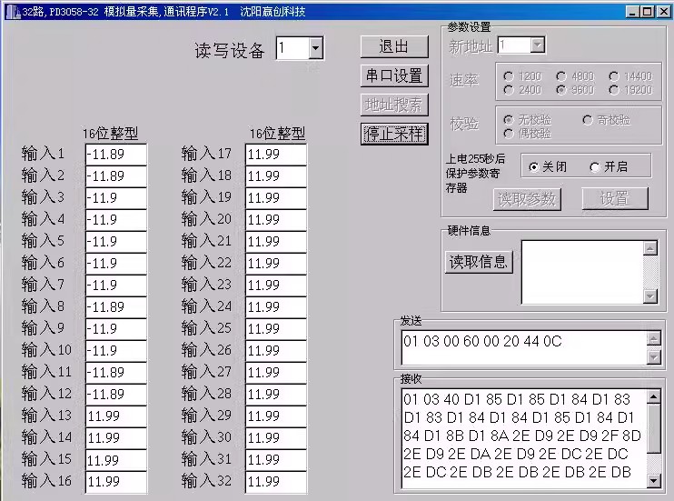
Task: Click the 读写设备 label
Action: click(230, 51)
